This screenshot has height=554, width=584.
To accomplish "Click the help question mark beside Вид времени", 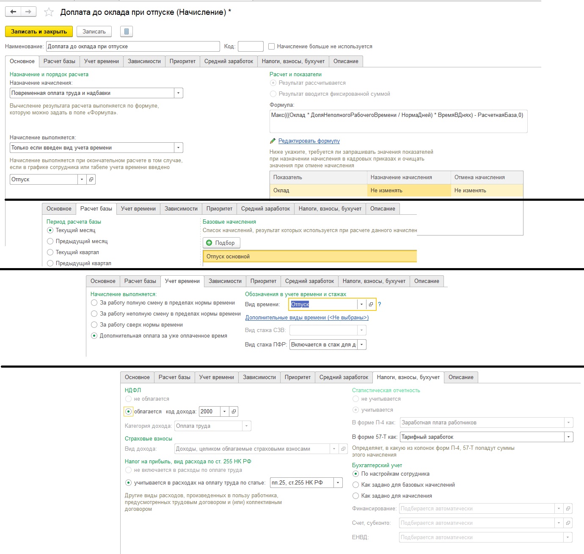I will coord(380,304).
